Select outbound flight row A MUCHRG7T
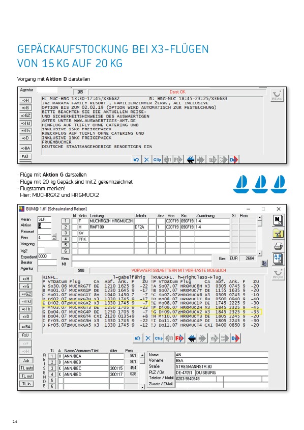Viewport: 304px width, 430px height. point(96,286)
